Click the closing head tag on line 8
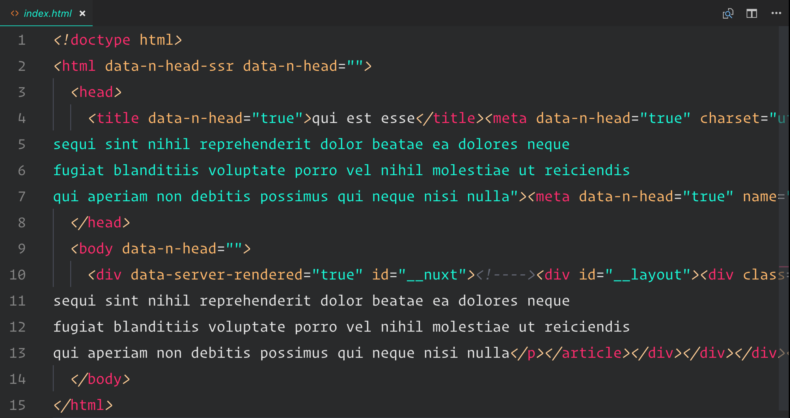790x418 pixels. (x=100, y=223)
